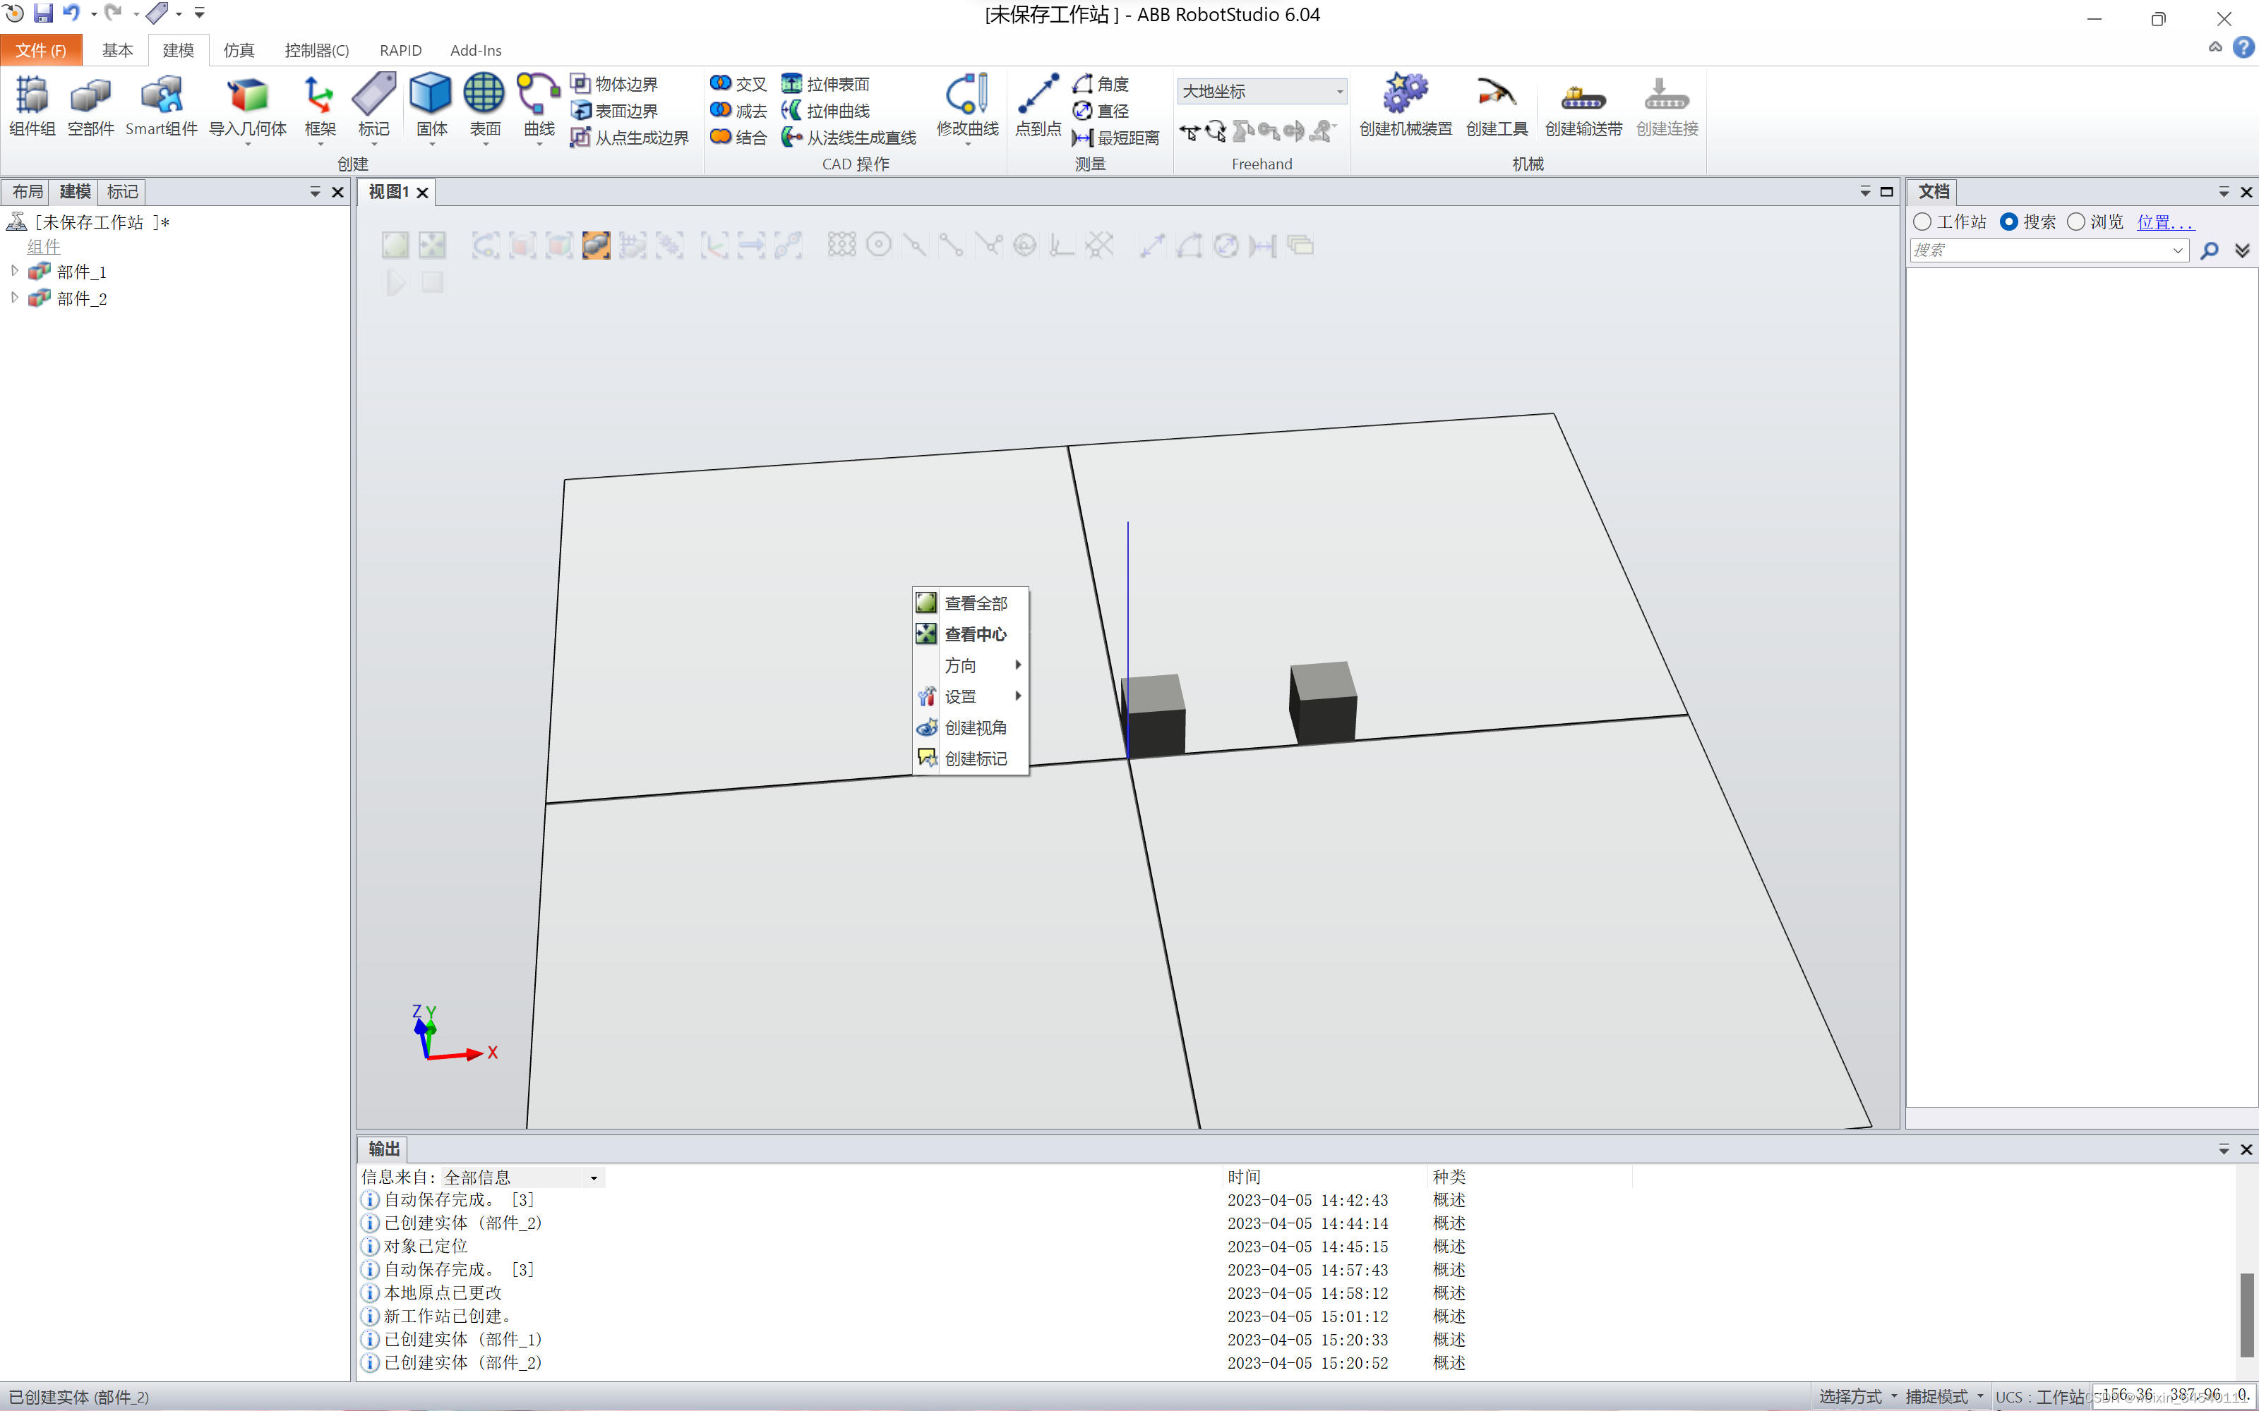The image size is (2259, 1411).
Task: Switch to the 仿真 ribbon tab
Action: pyautogui.click(x=238, y=50)
